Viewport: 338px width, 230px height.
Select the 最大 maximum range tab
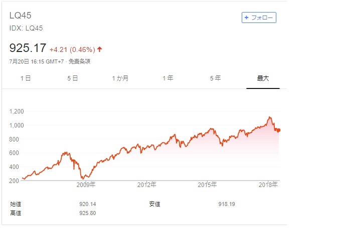point(263,78)
